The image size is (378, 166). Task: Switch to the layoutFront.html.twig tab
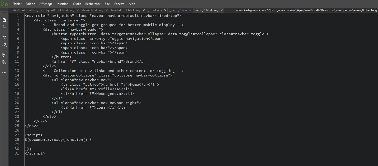pos(60,10)
